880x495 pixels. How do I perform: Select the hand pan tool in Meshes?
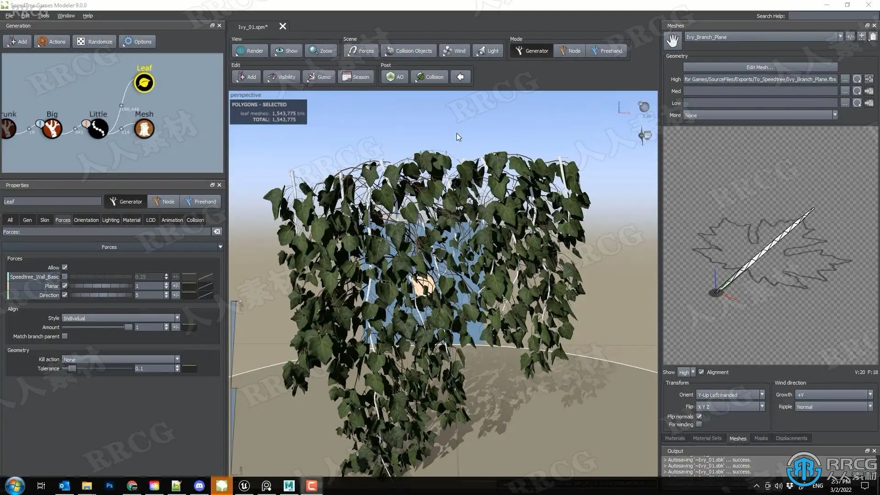672,41
